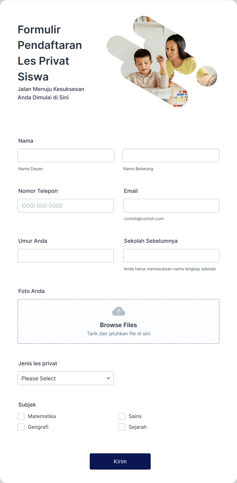Focus the Nama Depan input field
Image resolution: width=237 pixels, height=483 pixels.
coord(66,155)
